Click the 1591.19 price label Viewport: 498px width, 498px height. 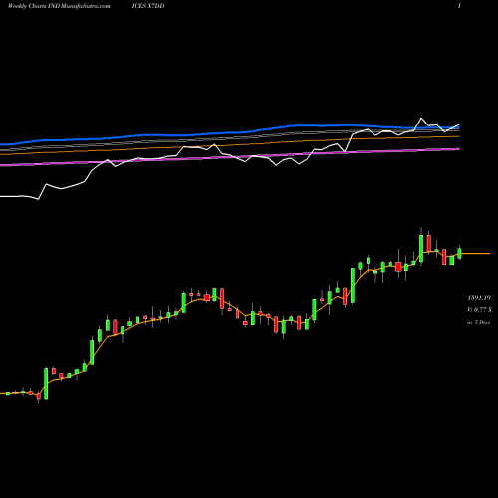pyautogui.click(x=479, y=298)
